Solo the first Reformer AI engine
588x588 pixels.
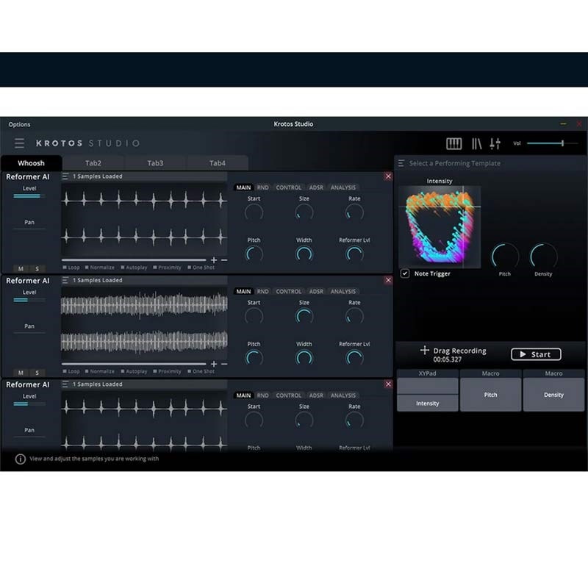click(x=37, y=268)
